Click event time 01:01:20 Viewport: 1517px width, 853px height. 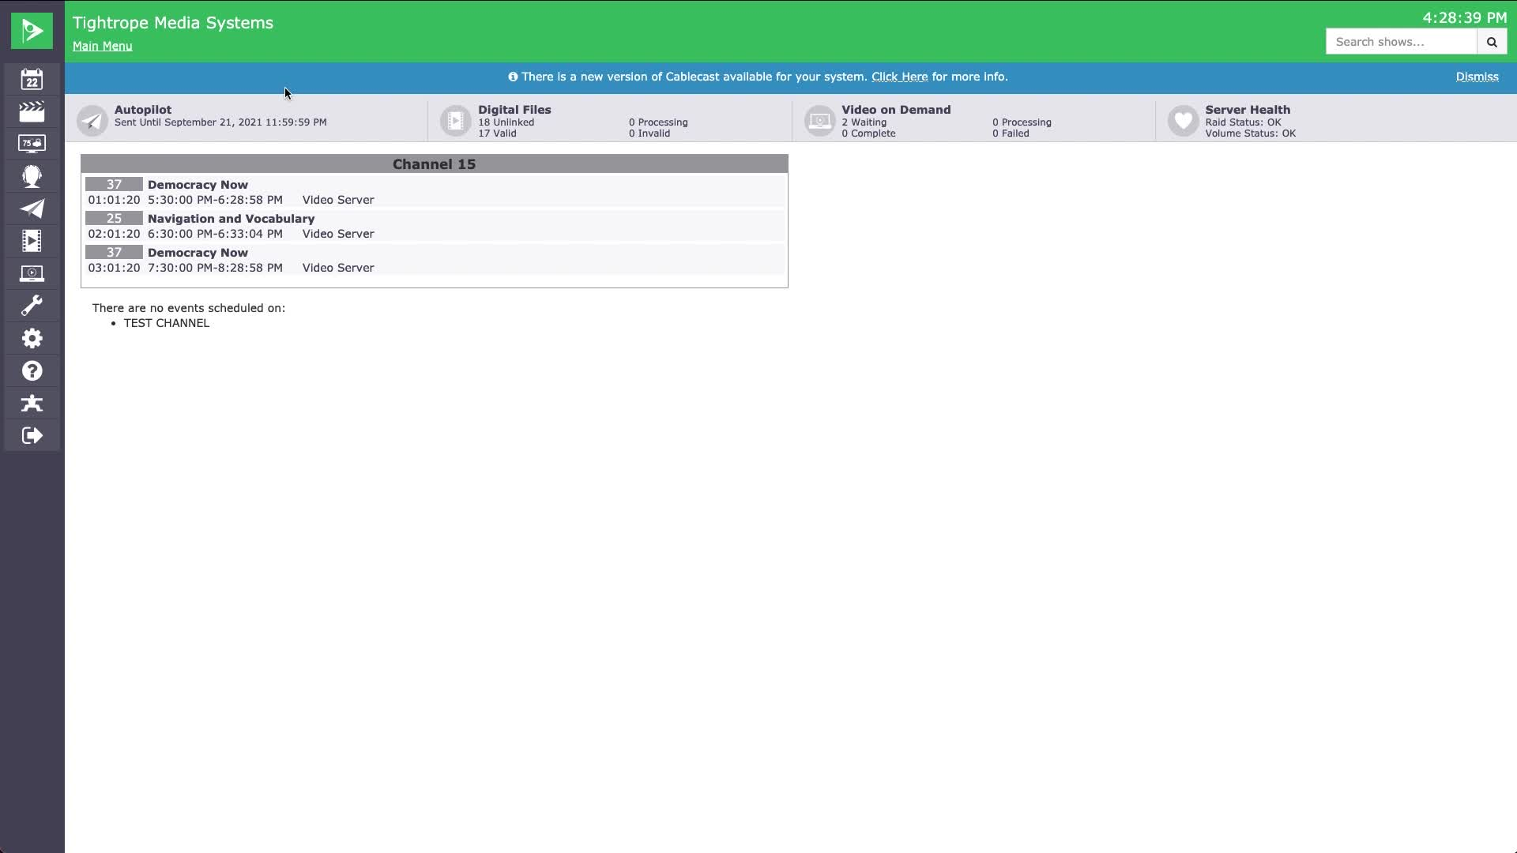[x=114, y=200]
